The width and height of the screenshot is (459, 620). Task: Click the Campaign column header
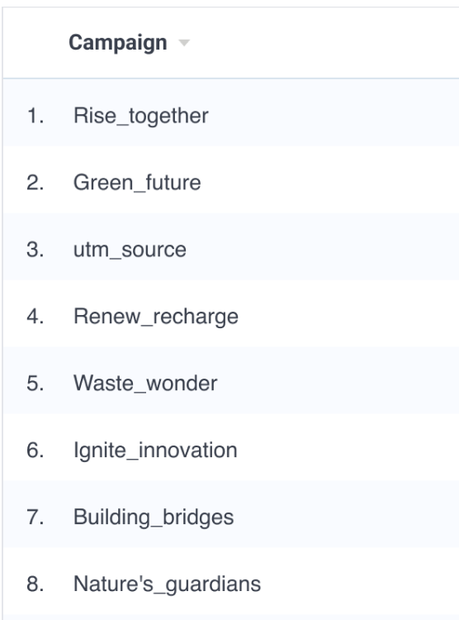click(x=118, y=43)
